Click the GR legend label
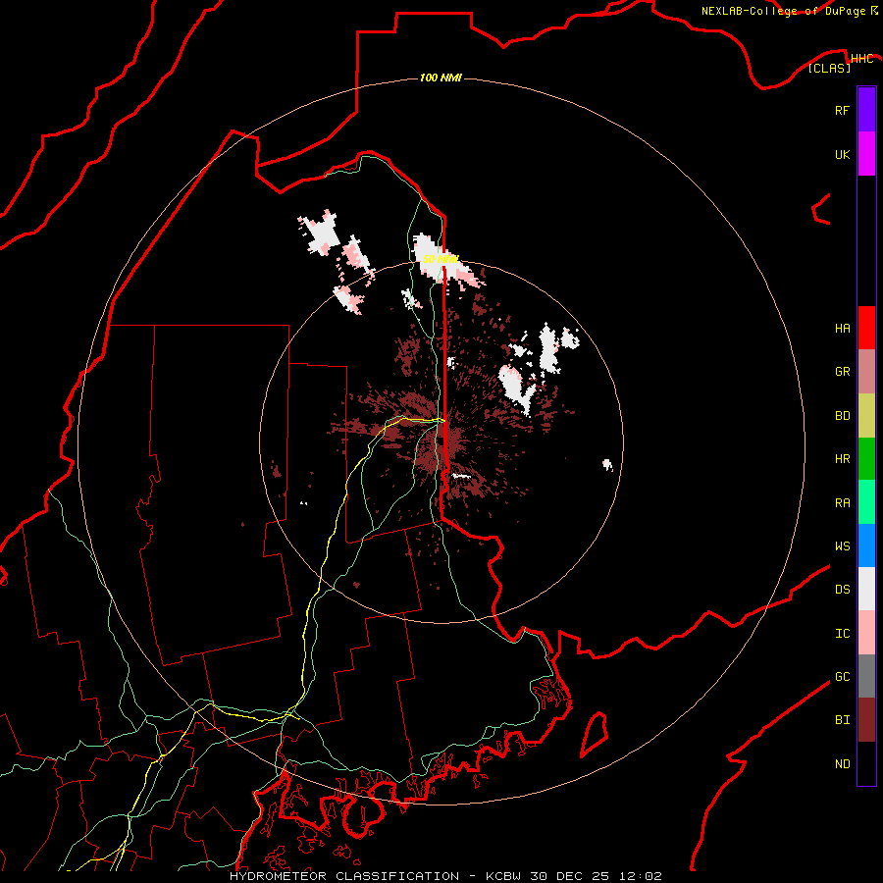Viewport: 883px width, 883px height. pos(842,372)
